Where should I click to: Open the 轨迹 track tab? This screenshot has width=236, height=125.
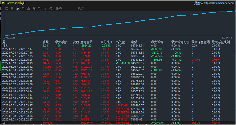81,9
